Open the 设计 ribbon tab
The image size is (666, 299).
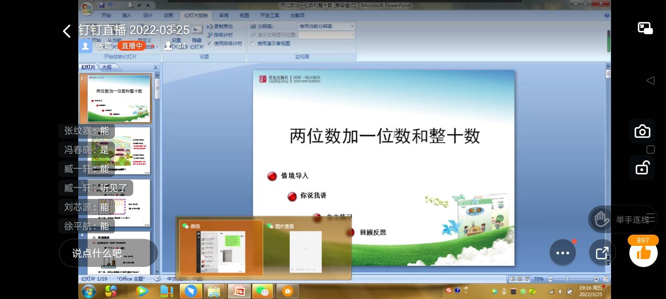tap(147, 15)
